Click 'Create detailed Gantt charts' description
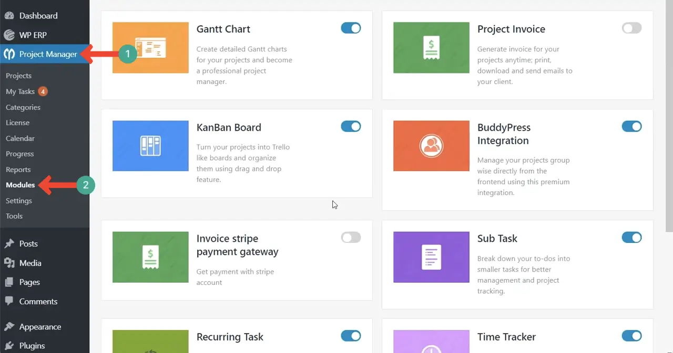Viewport: 673px width, 353px height. click(x=244, y=65)
